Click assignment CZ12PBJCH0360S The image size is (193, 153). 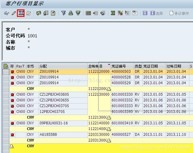54,94
